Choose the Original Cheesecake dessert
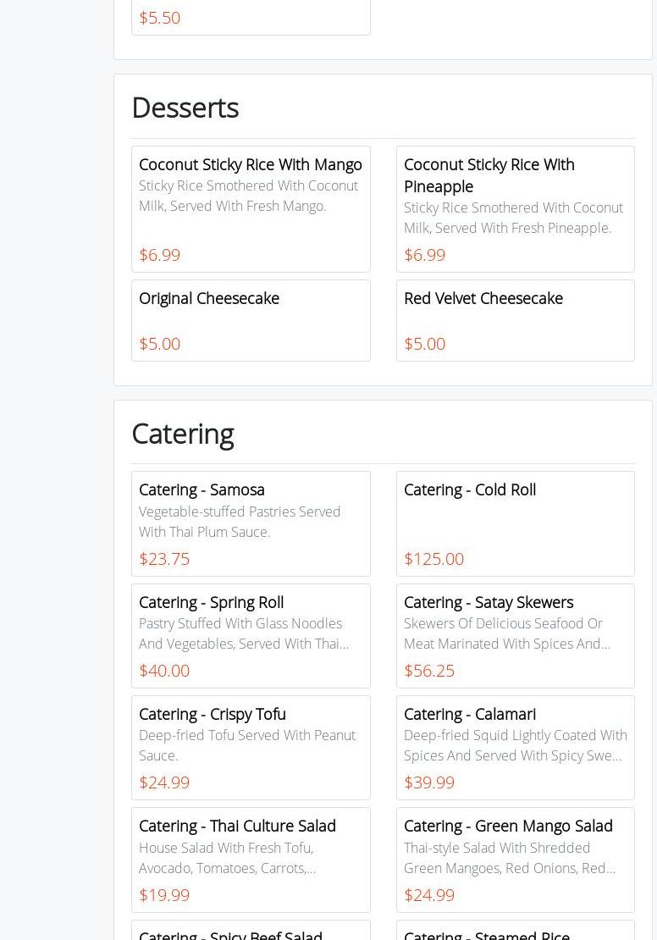Image resolution: width=657 pixels, height=940 pixels. pyautogui.click(x=251, y=320)
